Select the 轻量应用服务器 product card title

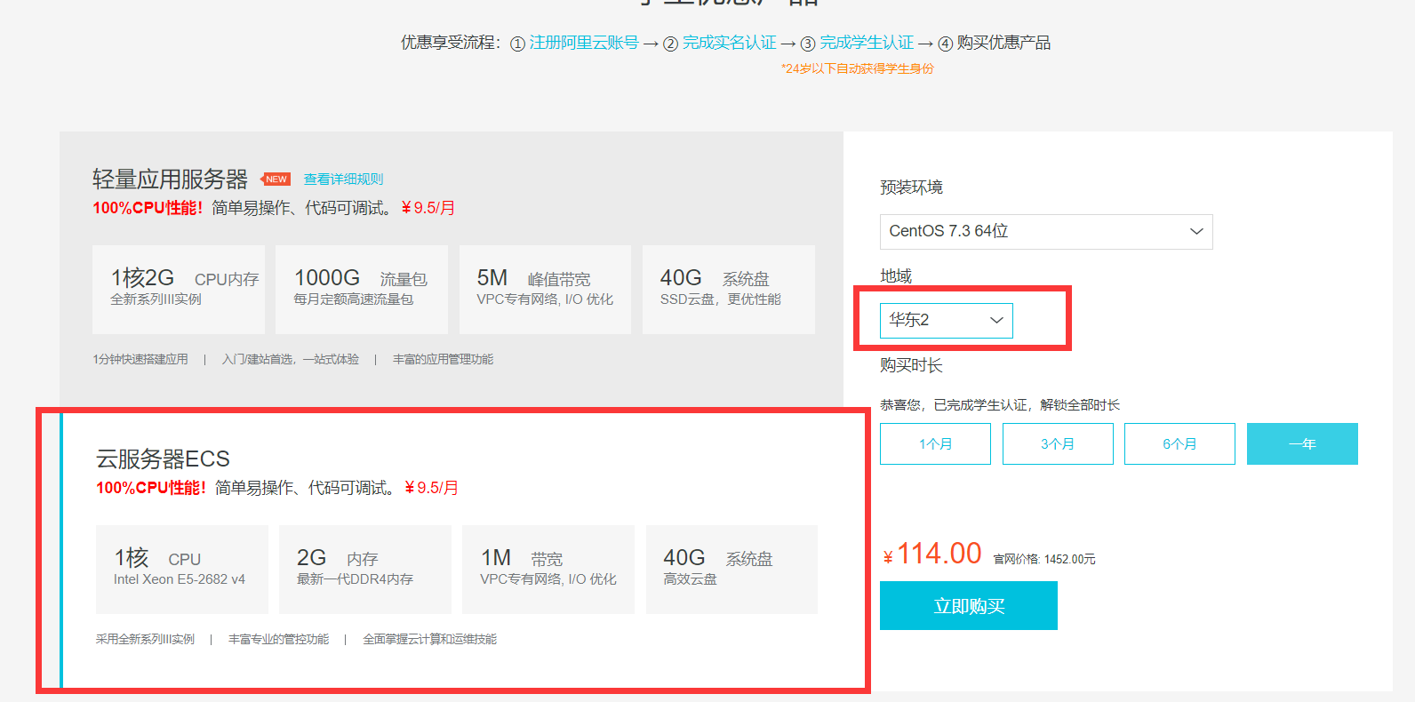(x=170, y=179)
